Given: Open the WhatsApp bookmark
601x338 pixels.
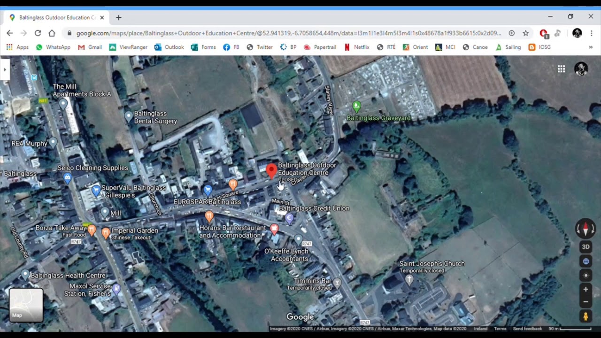Looking at the screenshot, I should coord(53,47).
